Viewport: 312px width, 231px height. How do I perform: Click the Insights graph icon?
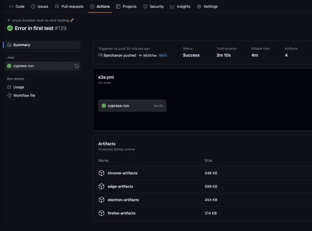tap(172, 6)
